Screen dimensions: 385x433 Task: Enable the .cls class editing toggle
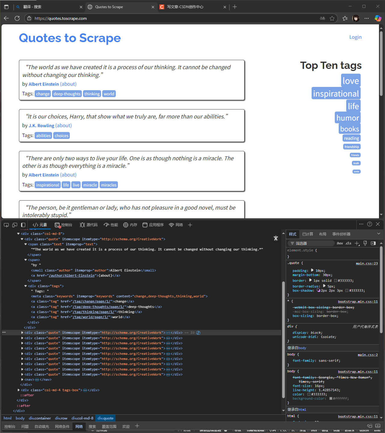click(348, 243)
